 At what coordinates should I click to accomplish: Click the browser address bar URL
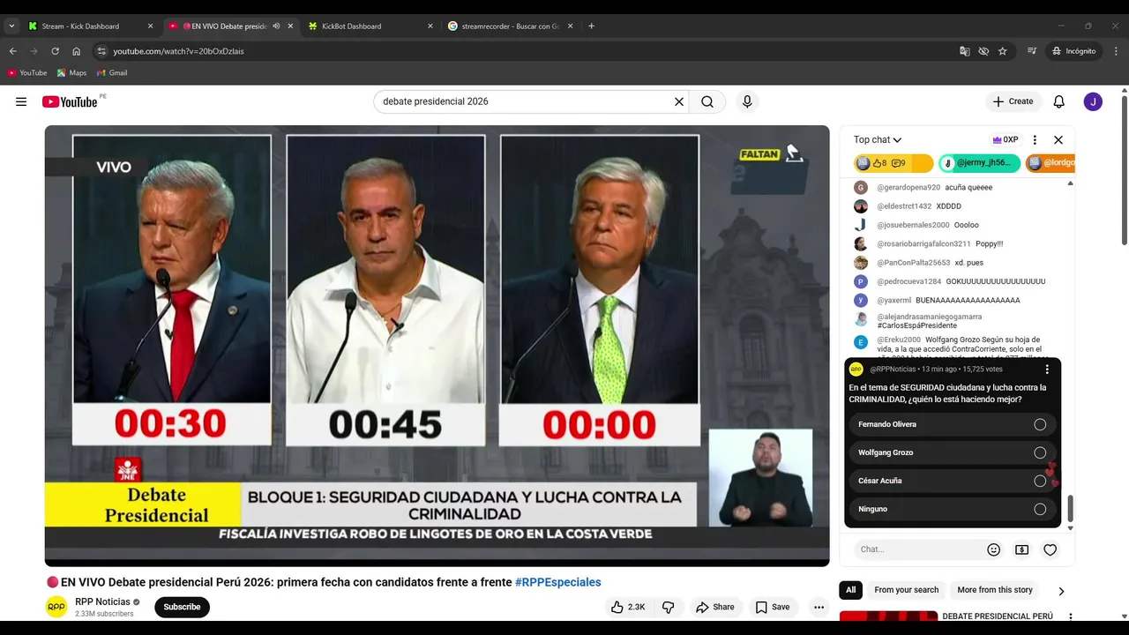[178, 51]
